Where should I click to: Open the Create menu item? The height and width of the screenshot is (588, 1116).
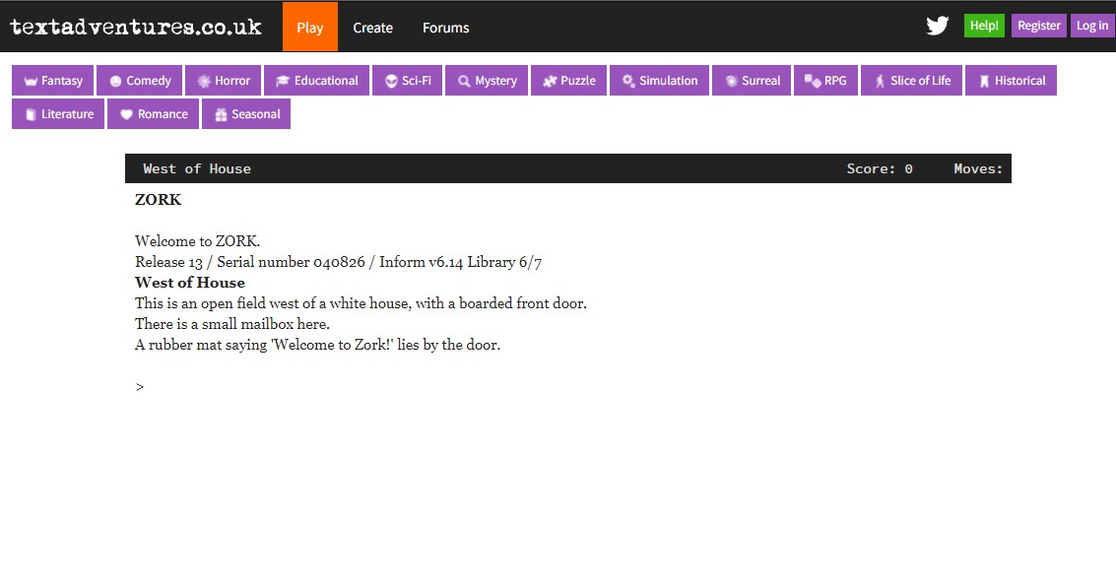[372, 28]
